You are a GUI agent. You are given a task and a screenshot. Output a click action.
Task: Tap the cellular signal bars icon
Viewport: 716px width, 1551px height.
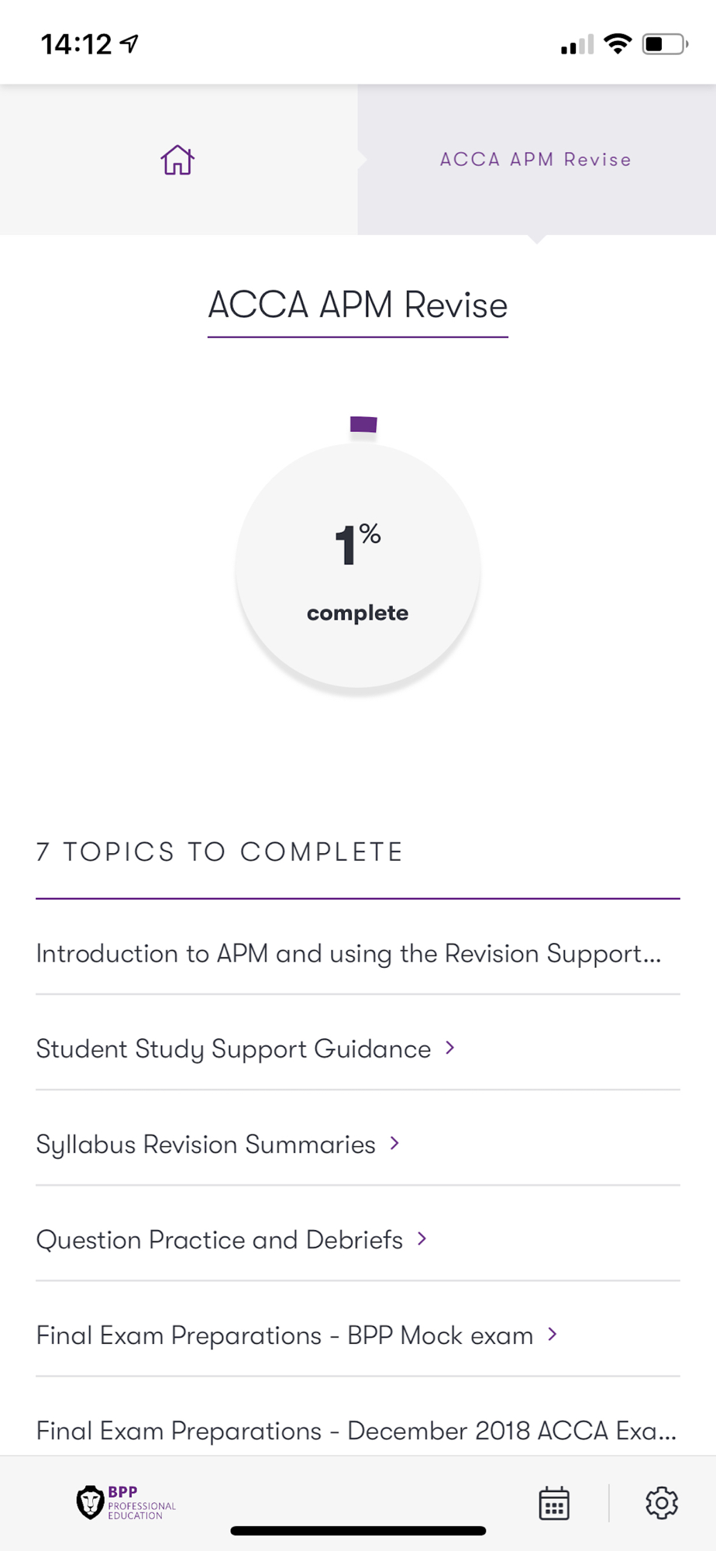coord(577,45)
